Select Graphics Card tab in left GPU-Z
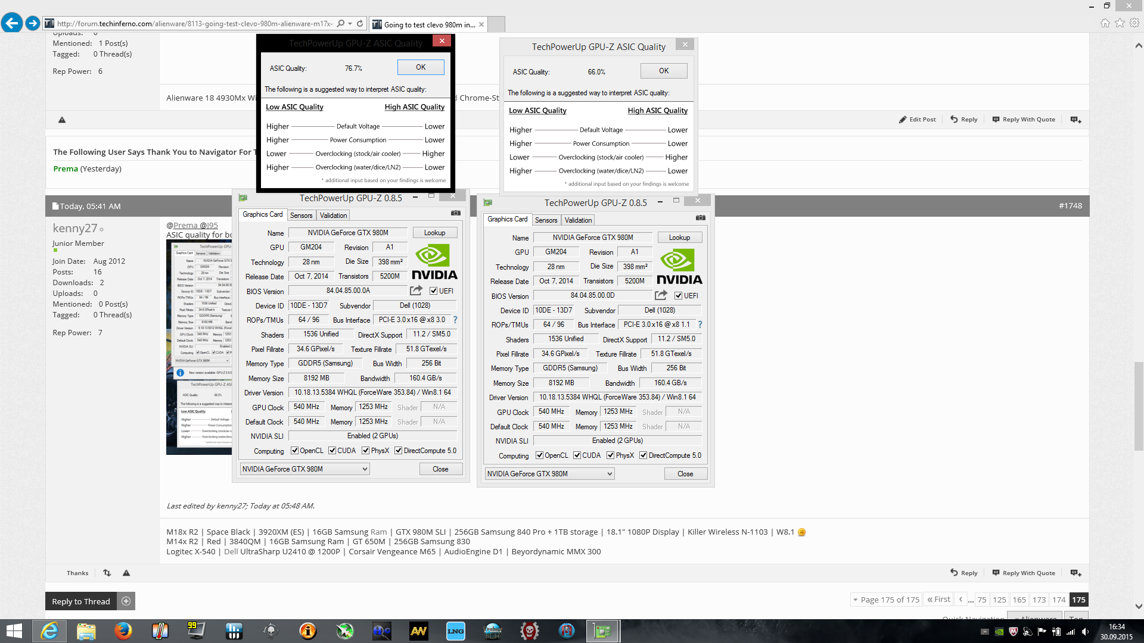 (x=262, y=214)
